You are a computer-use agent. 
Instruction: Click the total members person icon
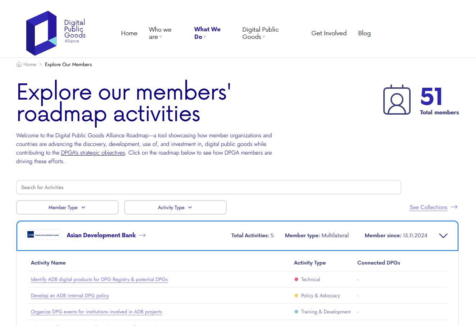point(397,100)
